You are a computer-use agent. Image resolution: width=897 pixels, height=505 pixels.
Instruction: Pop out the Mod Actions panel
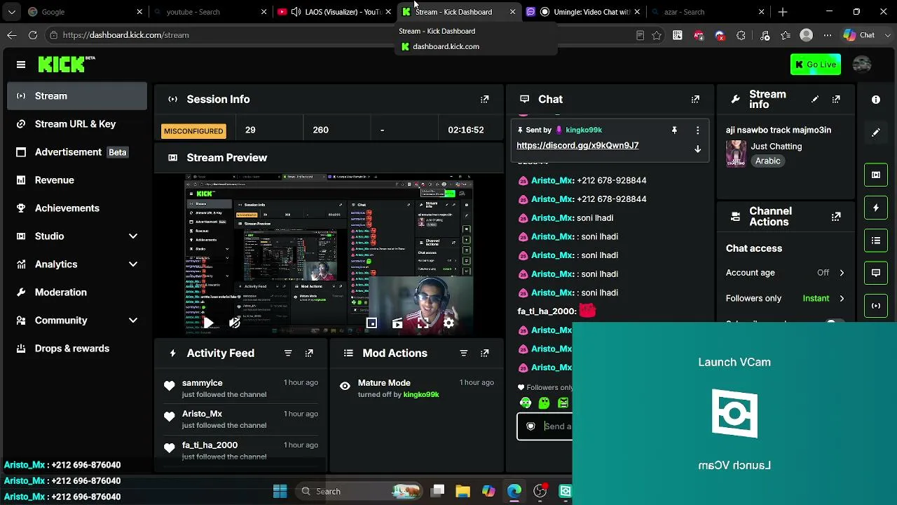click(484, 353)
